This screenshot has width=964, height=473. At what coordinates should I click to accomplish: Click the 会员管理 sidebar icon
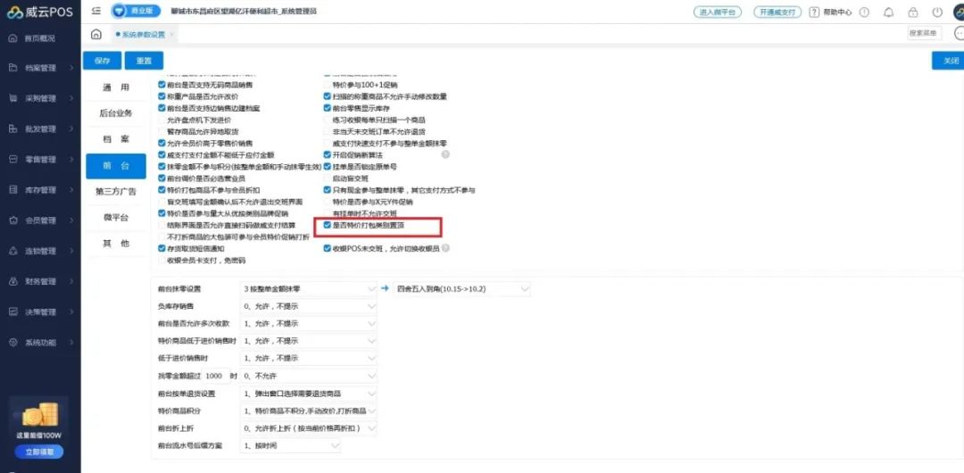point(12,220)
